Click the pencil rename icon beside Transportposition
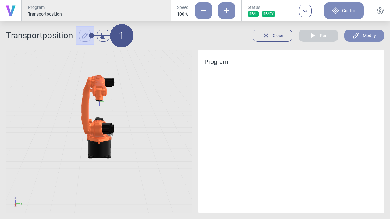The height and width of the screenshot is (219, 390). click(x=85, y=36)
